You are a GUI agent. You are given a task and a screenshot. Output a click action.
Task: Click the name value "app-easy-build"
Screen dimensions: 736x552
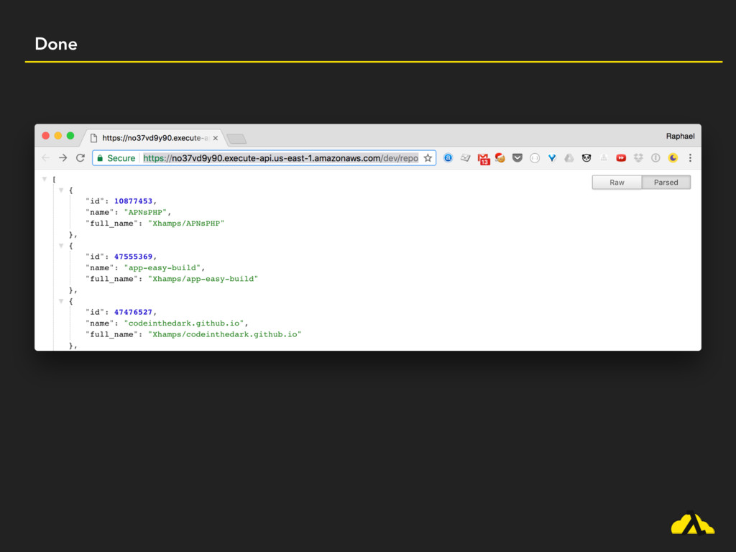162,267
